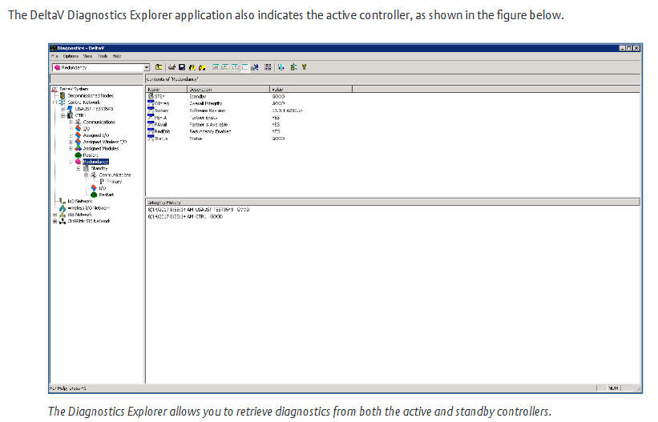Click the SwRev parameter icon
658x422 pixels.
(151, 111)
